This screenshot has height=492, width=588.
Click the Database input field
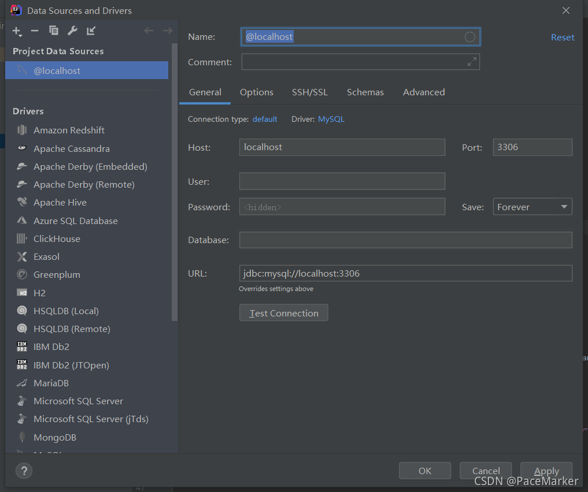[406, 240]
